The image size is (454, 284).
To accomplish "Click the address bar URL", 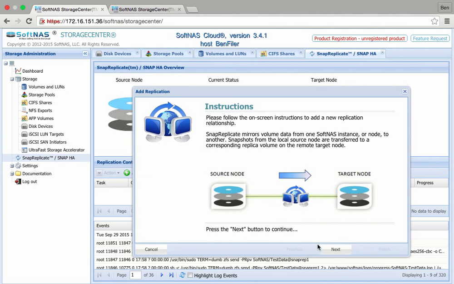I will [x=105, y=21].
